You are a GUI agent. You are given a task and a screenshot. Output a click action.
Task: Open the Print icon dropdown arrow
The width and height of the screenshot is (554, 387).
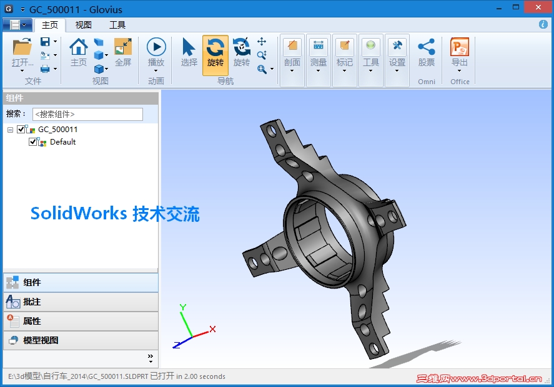(55, 69)
